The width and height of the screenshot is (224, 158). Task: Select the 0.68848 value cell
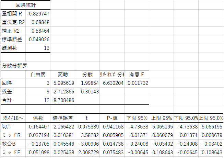(38, 22)
